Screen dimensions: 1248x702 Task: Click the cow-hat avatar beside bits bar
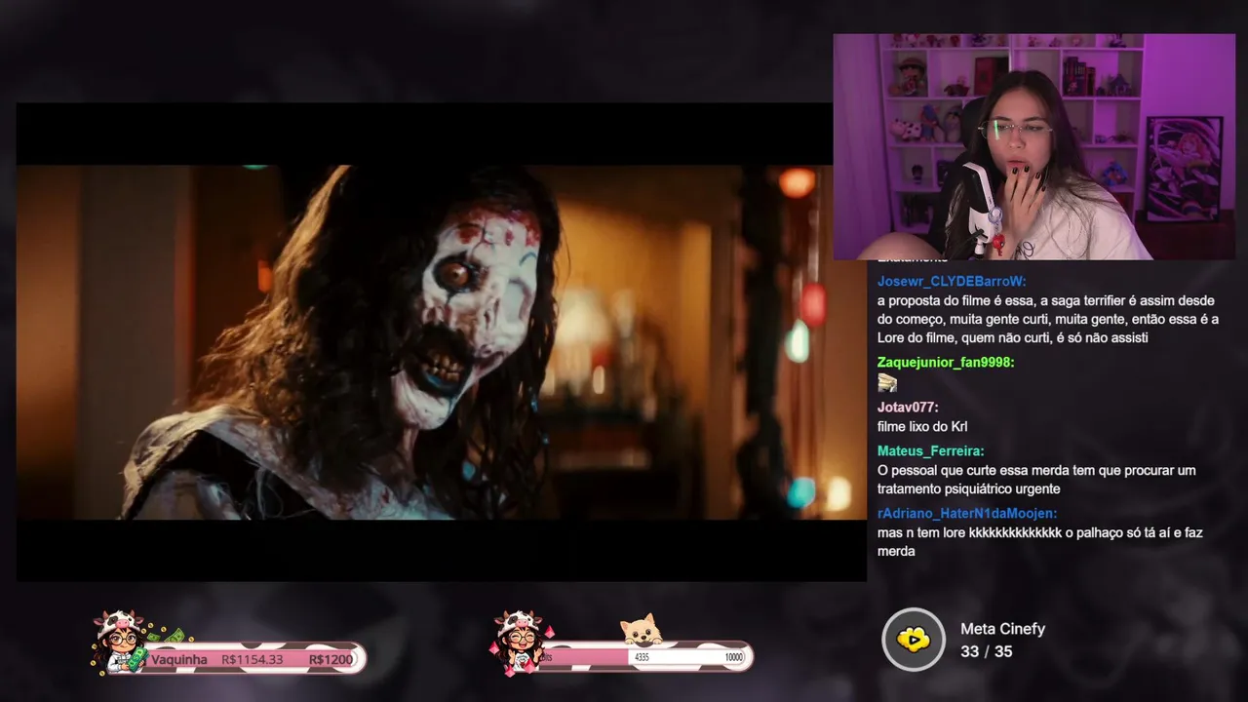click(520, 643)
